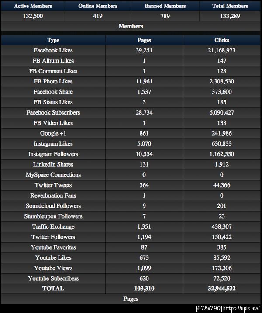This screenshot has width=262, height=313.
Task: Click the Clicks column header
Action: click(222, 40)
